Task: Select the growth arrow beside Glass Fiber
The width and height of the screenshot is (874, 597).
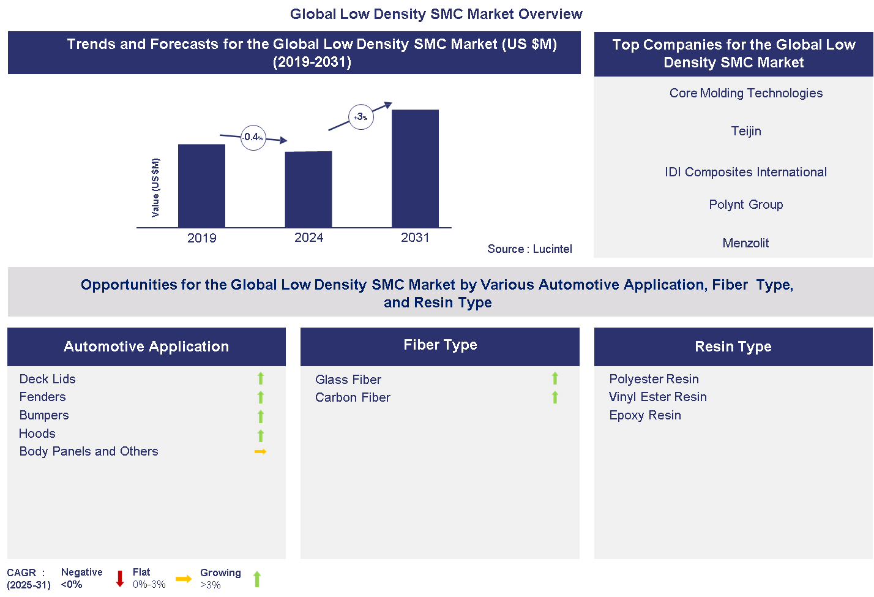Action: tap(555, 378)
